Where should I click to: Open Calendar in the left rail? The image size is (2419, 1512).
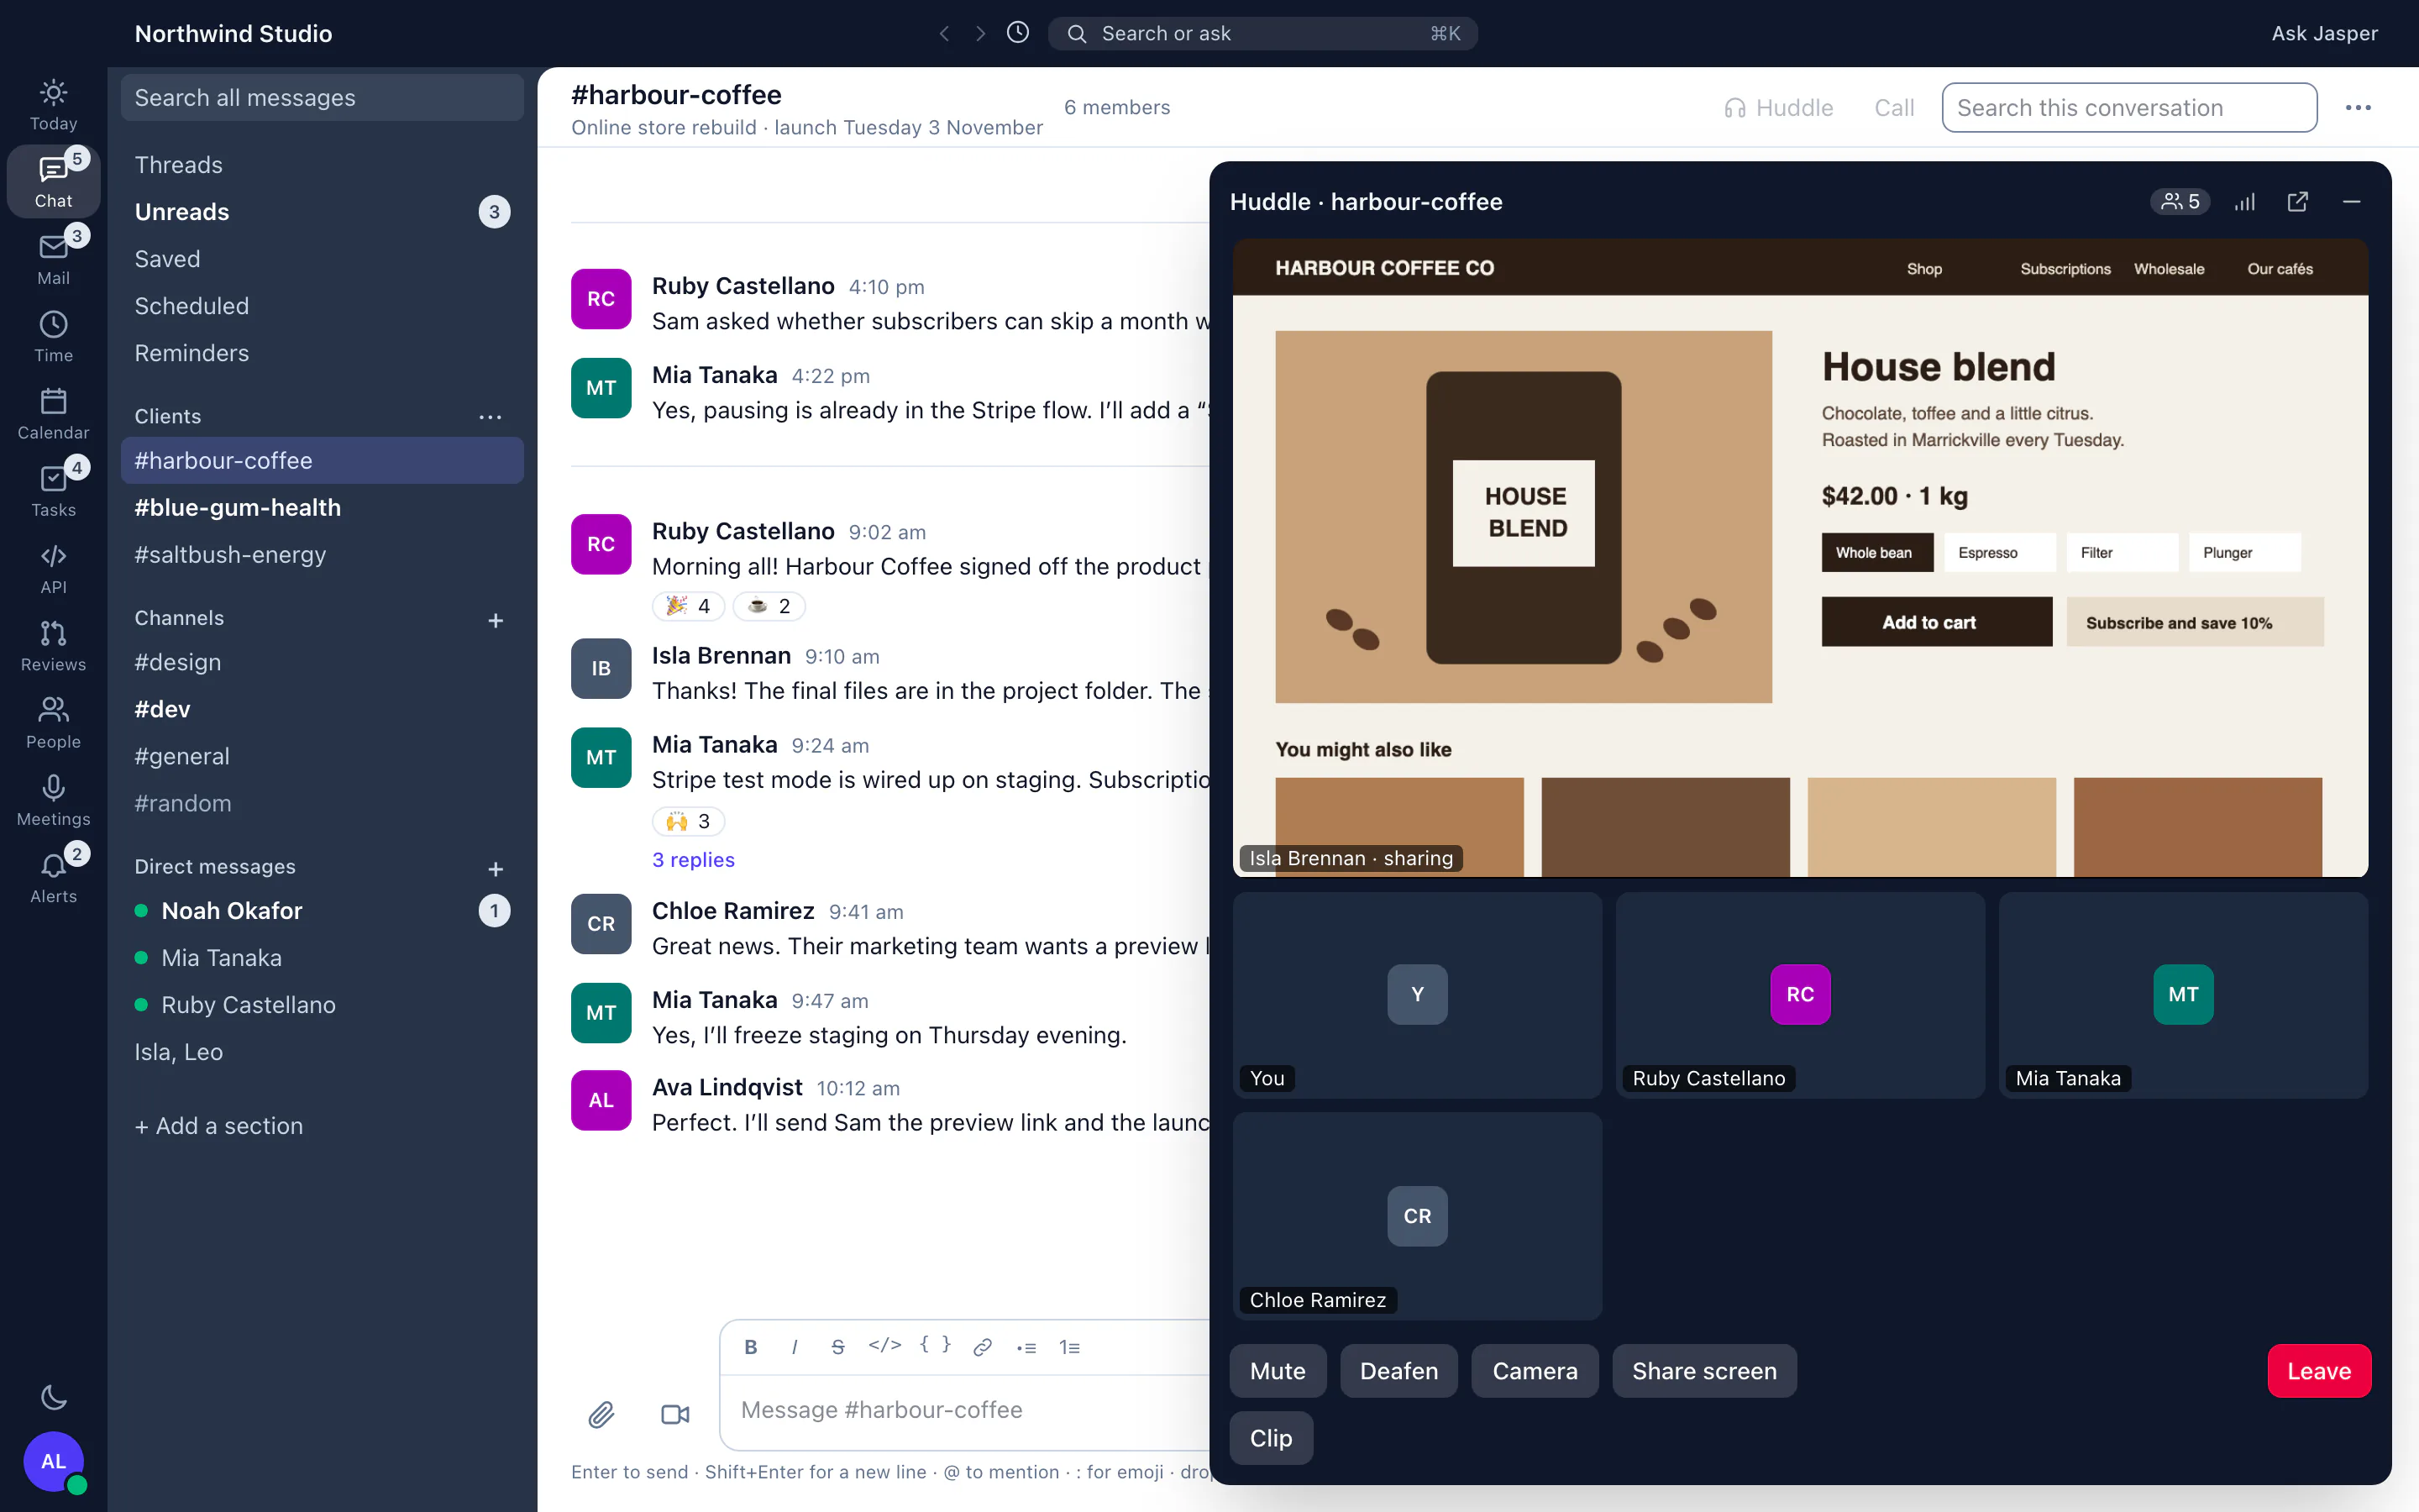(53, 414)
